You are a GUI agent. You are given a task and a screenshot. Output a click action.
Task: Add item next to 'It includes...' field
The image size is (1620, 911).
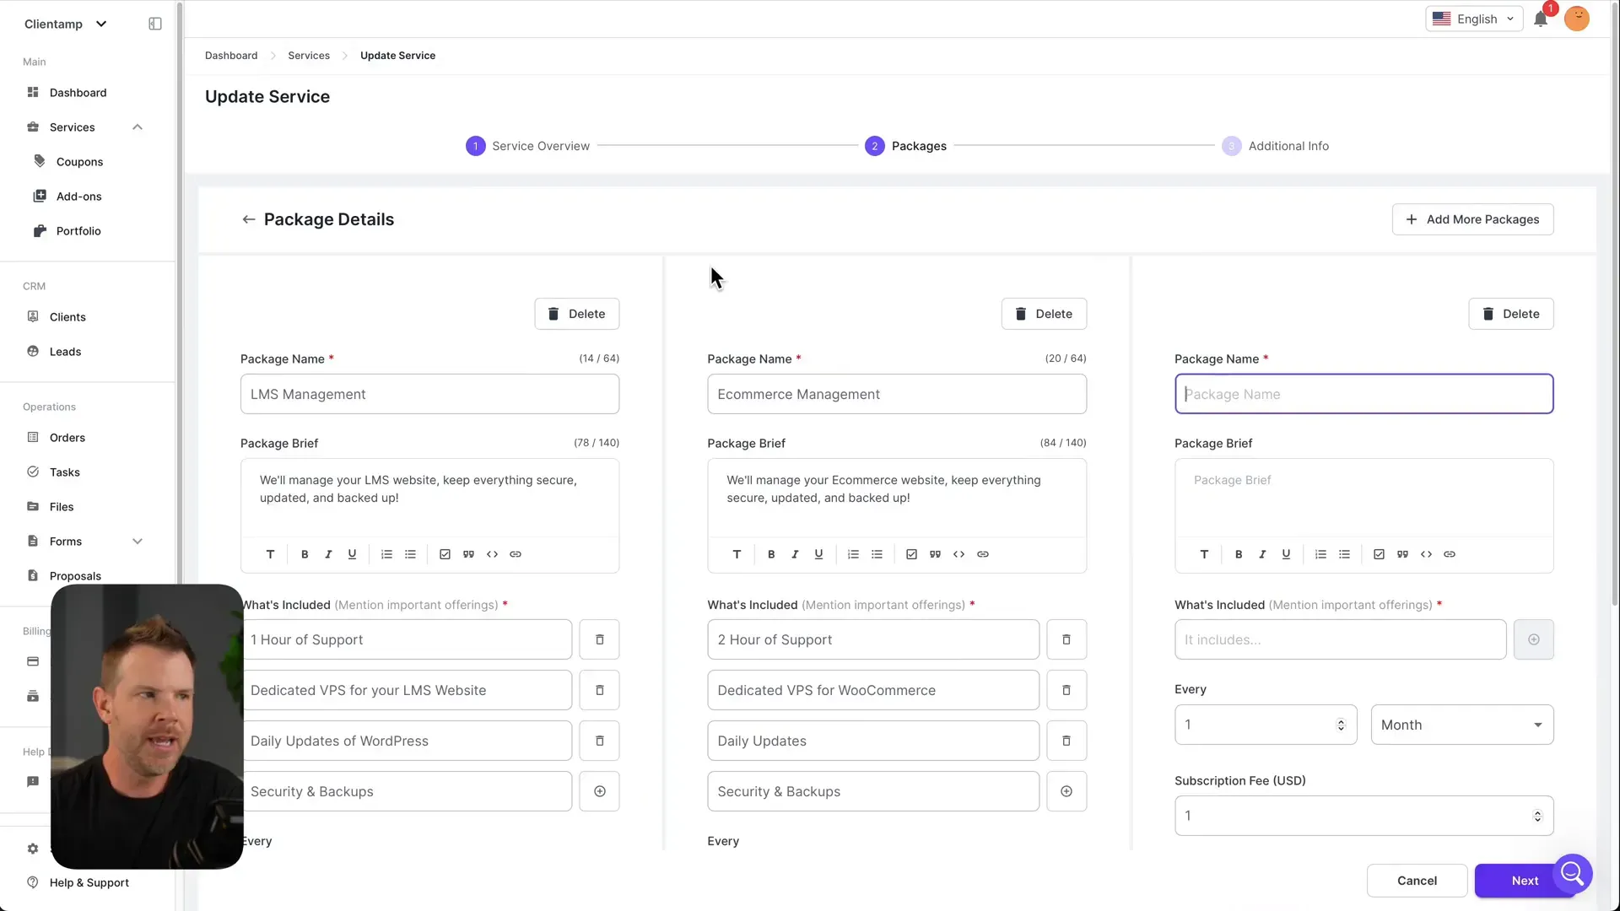point(1533,639)
